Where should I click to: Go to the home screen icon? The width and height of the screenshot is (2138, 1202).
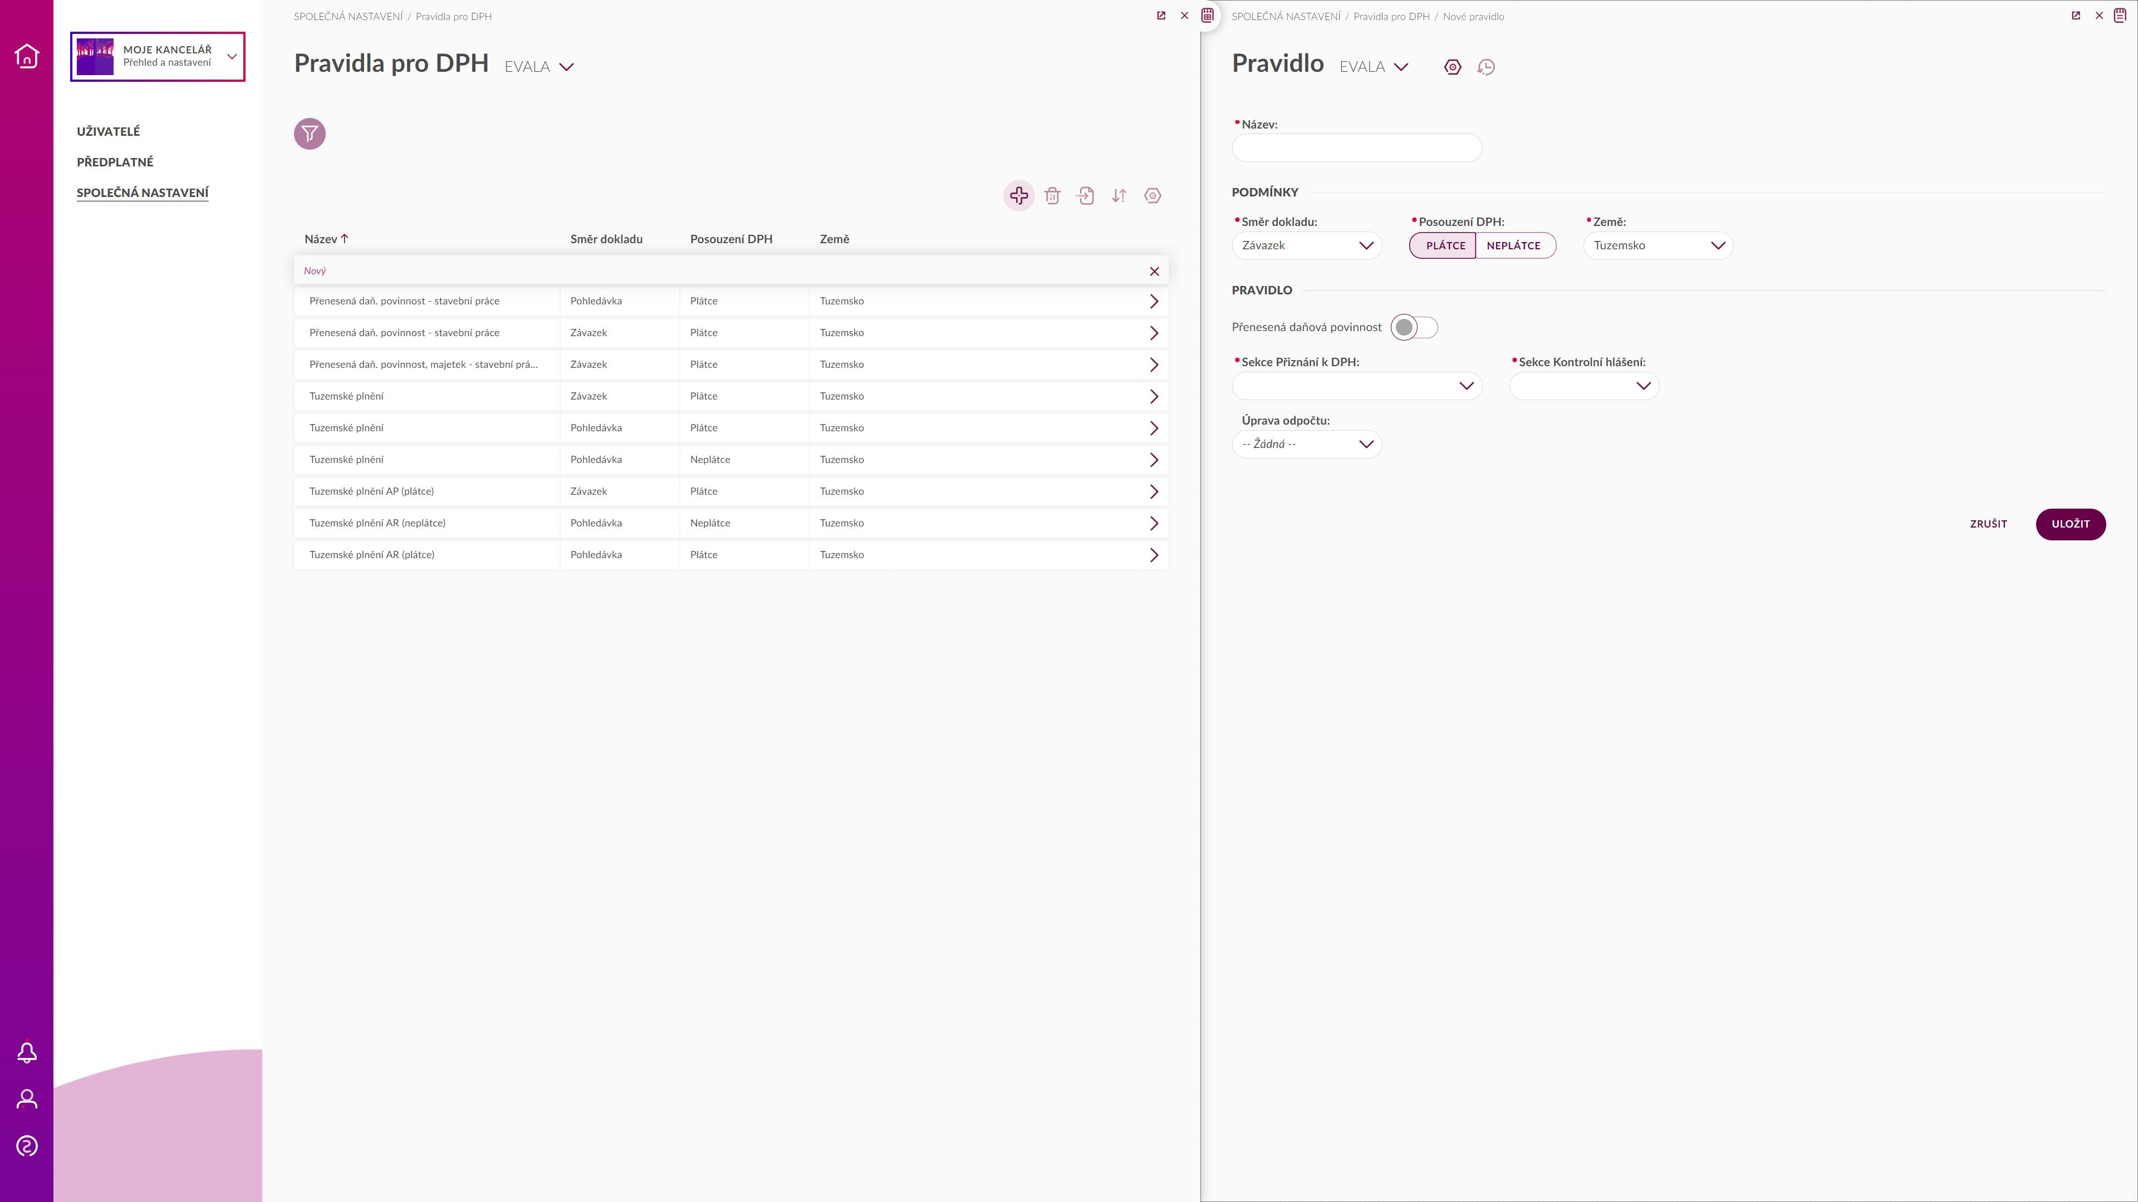[27, 56]
